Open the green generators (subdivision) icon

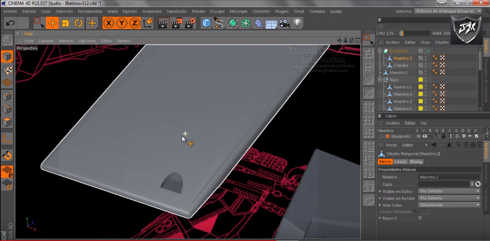(x=232, y=23)
